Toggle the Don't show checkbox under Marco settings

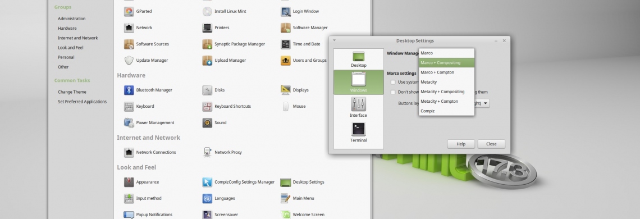[x=393, y=92]
